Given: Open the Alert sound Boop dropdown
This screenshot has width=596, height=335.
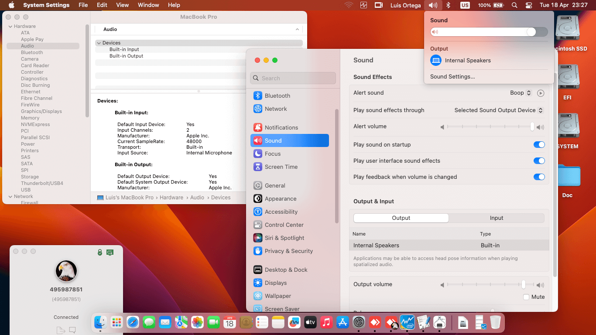Looking at the screenshot, I should tap(521, 93).
